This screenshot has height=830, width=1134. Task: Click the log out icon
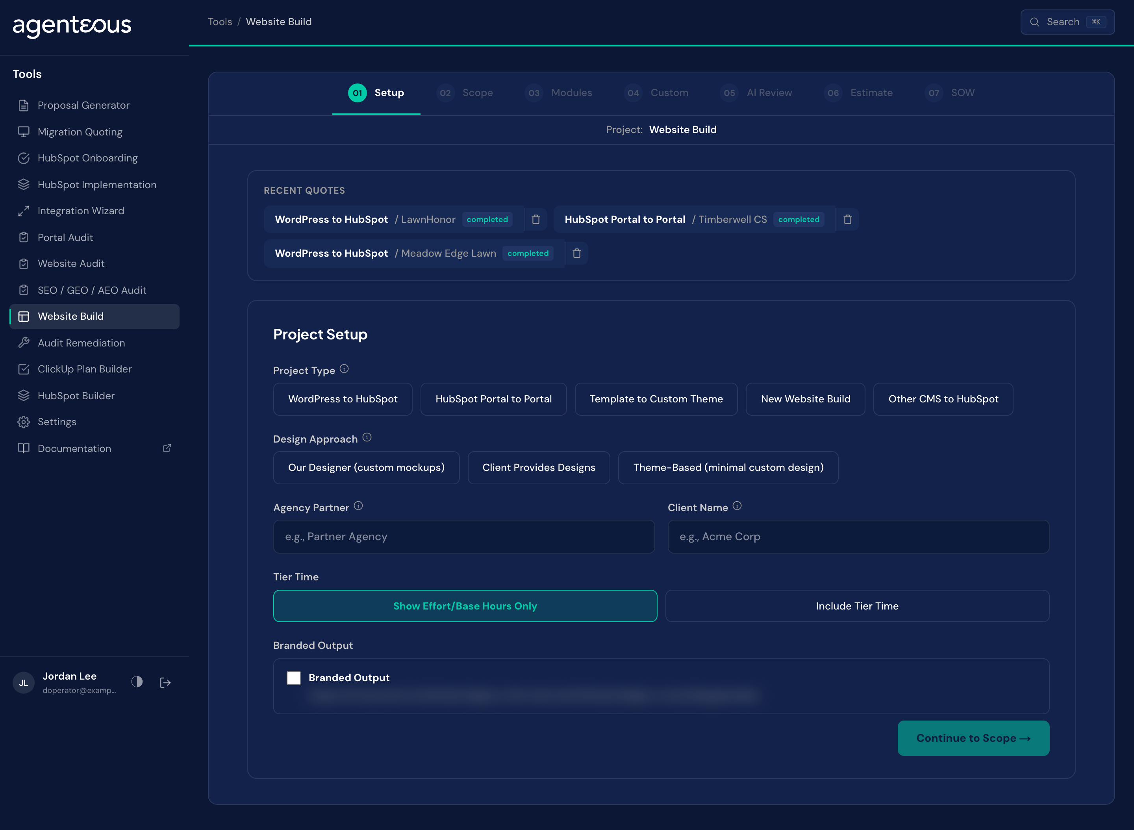[165, 682]
